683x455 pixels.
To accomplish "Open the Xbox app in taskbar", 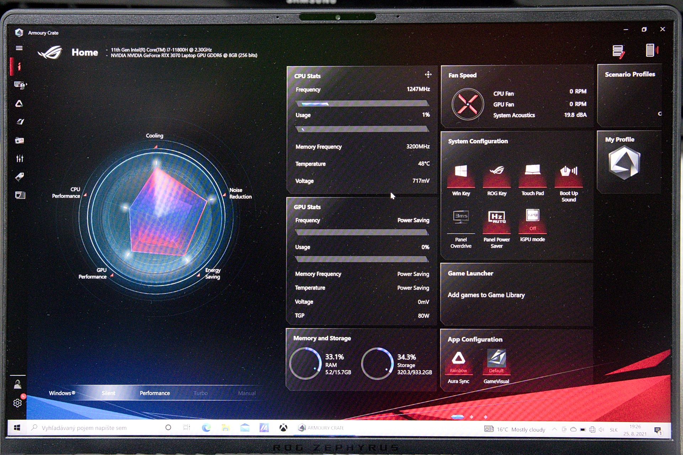I will [283, 428].
